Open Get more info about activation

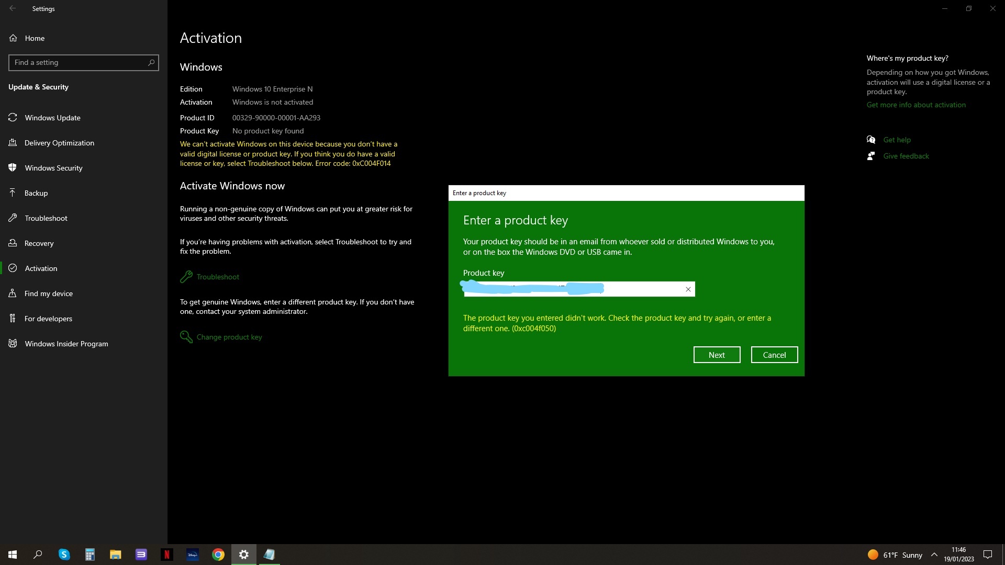pyautogui.click(x=916, y=105)
